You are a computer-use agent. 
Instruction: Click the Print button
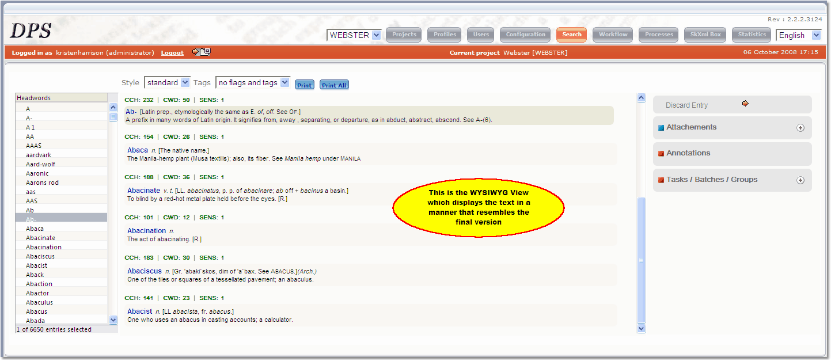(305, 85)
